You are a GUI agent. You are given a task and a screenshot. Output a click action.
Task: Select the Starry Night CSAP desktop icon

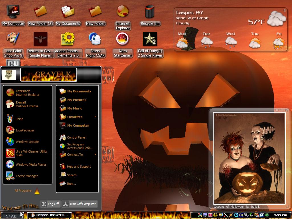95,45
